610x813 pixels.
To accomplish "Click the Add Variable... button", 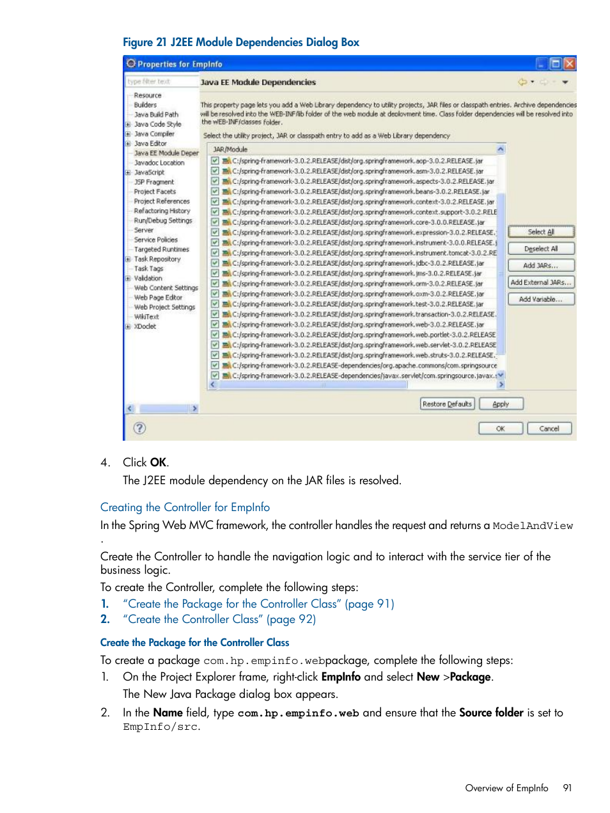I will point(542,299).
